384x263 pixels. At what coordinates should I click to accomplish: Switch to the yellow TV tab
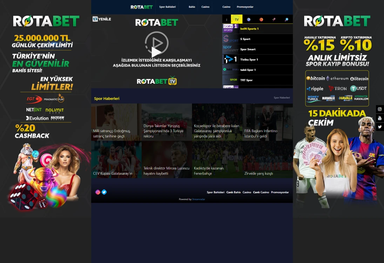click(x=236, y=19)
